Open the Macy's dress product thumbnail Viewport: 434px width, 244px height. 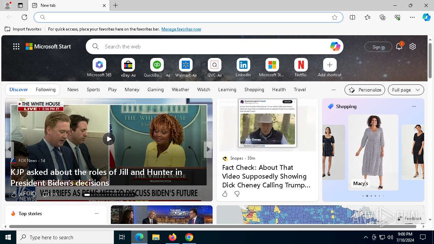click(373, 152)
